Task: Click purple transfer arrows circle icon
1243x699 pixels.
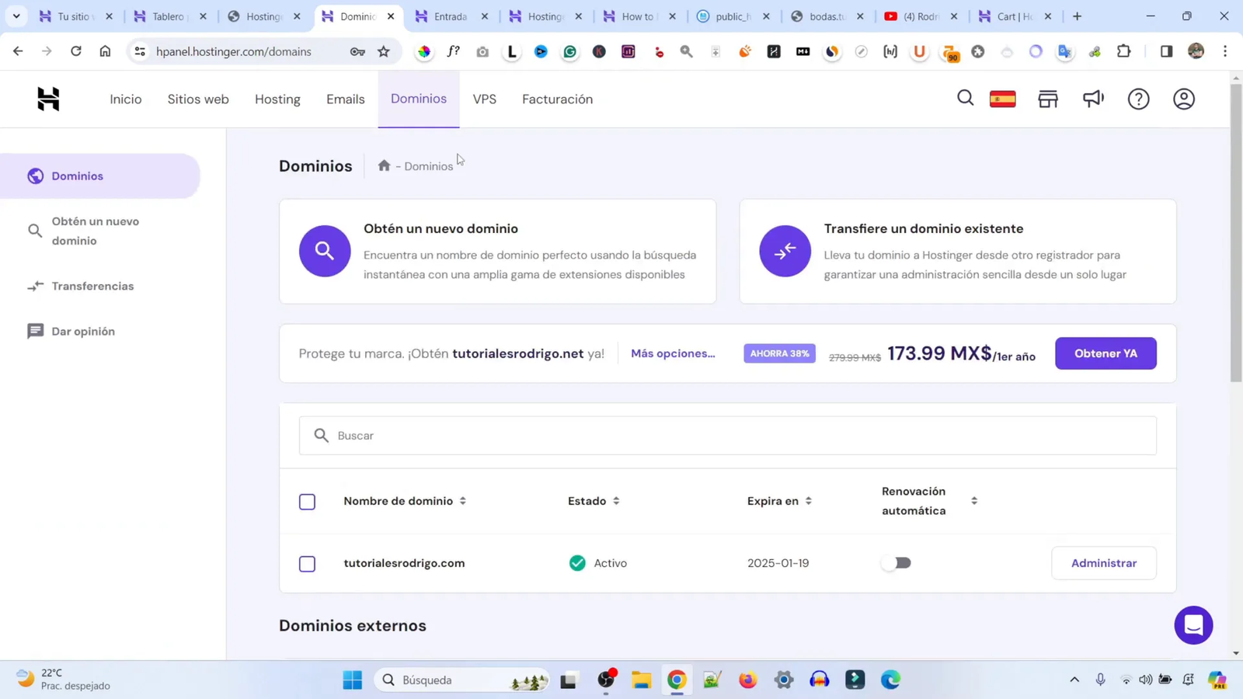Action: coord(785,251)
